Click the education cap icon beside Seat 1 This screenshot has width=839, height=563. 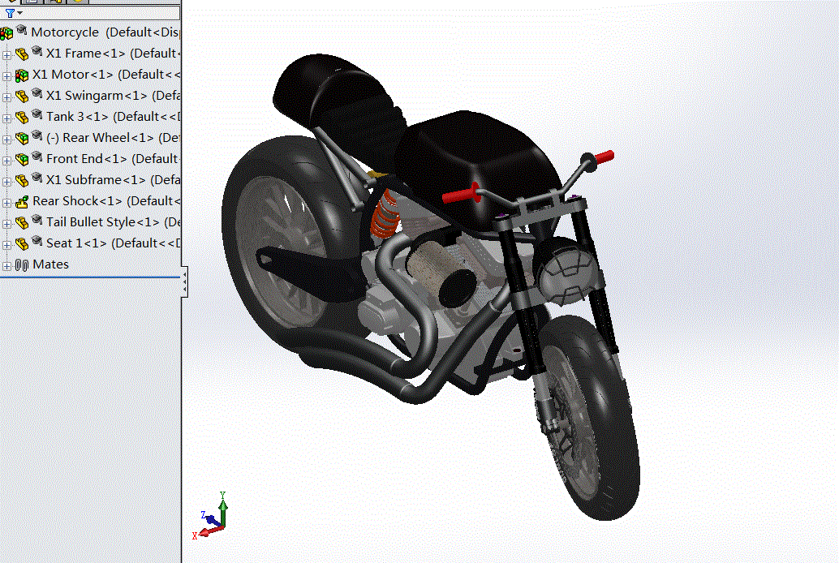pyautogui.click(x=37, y=240)
